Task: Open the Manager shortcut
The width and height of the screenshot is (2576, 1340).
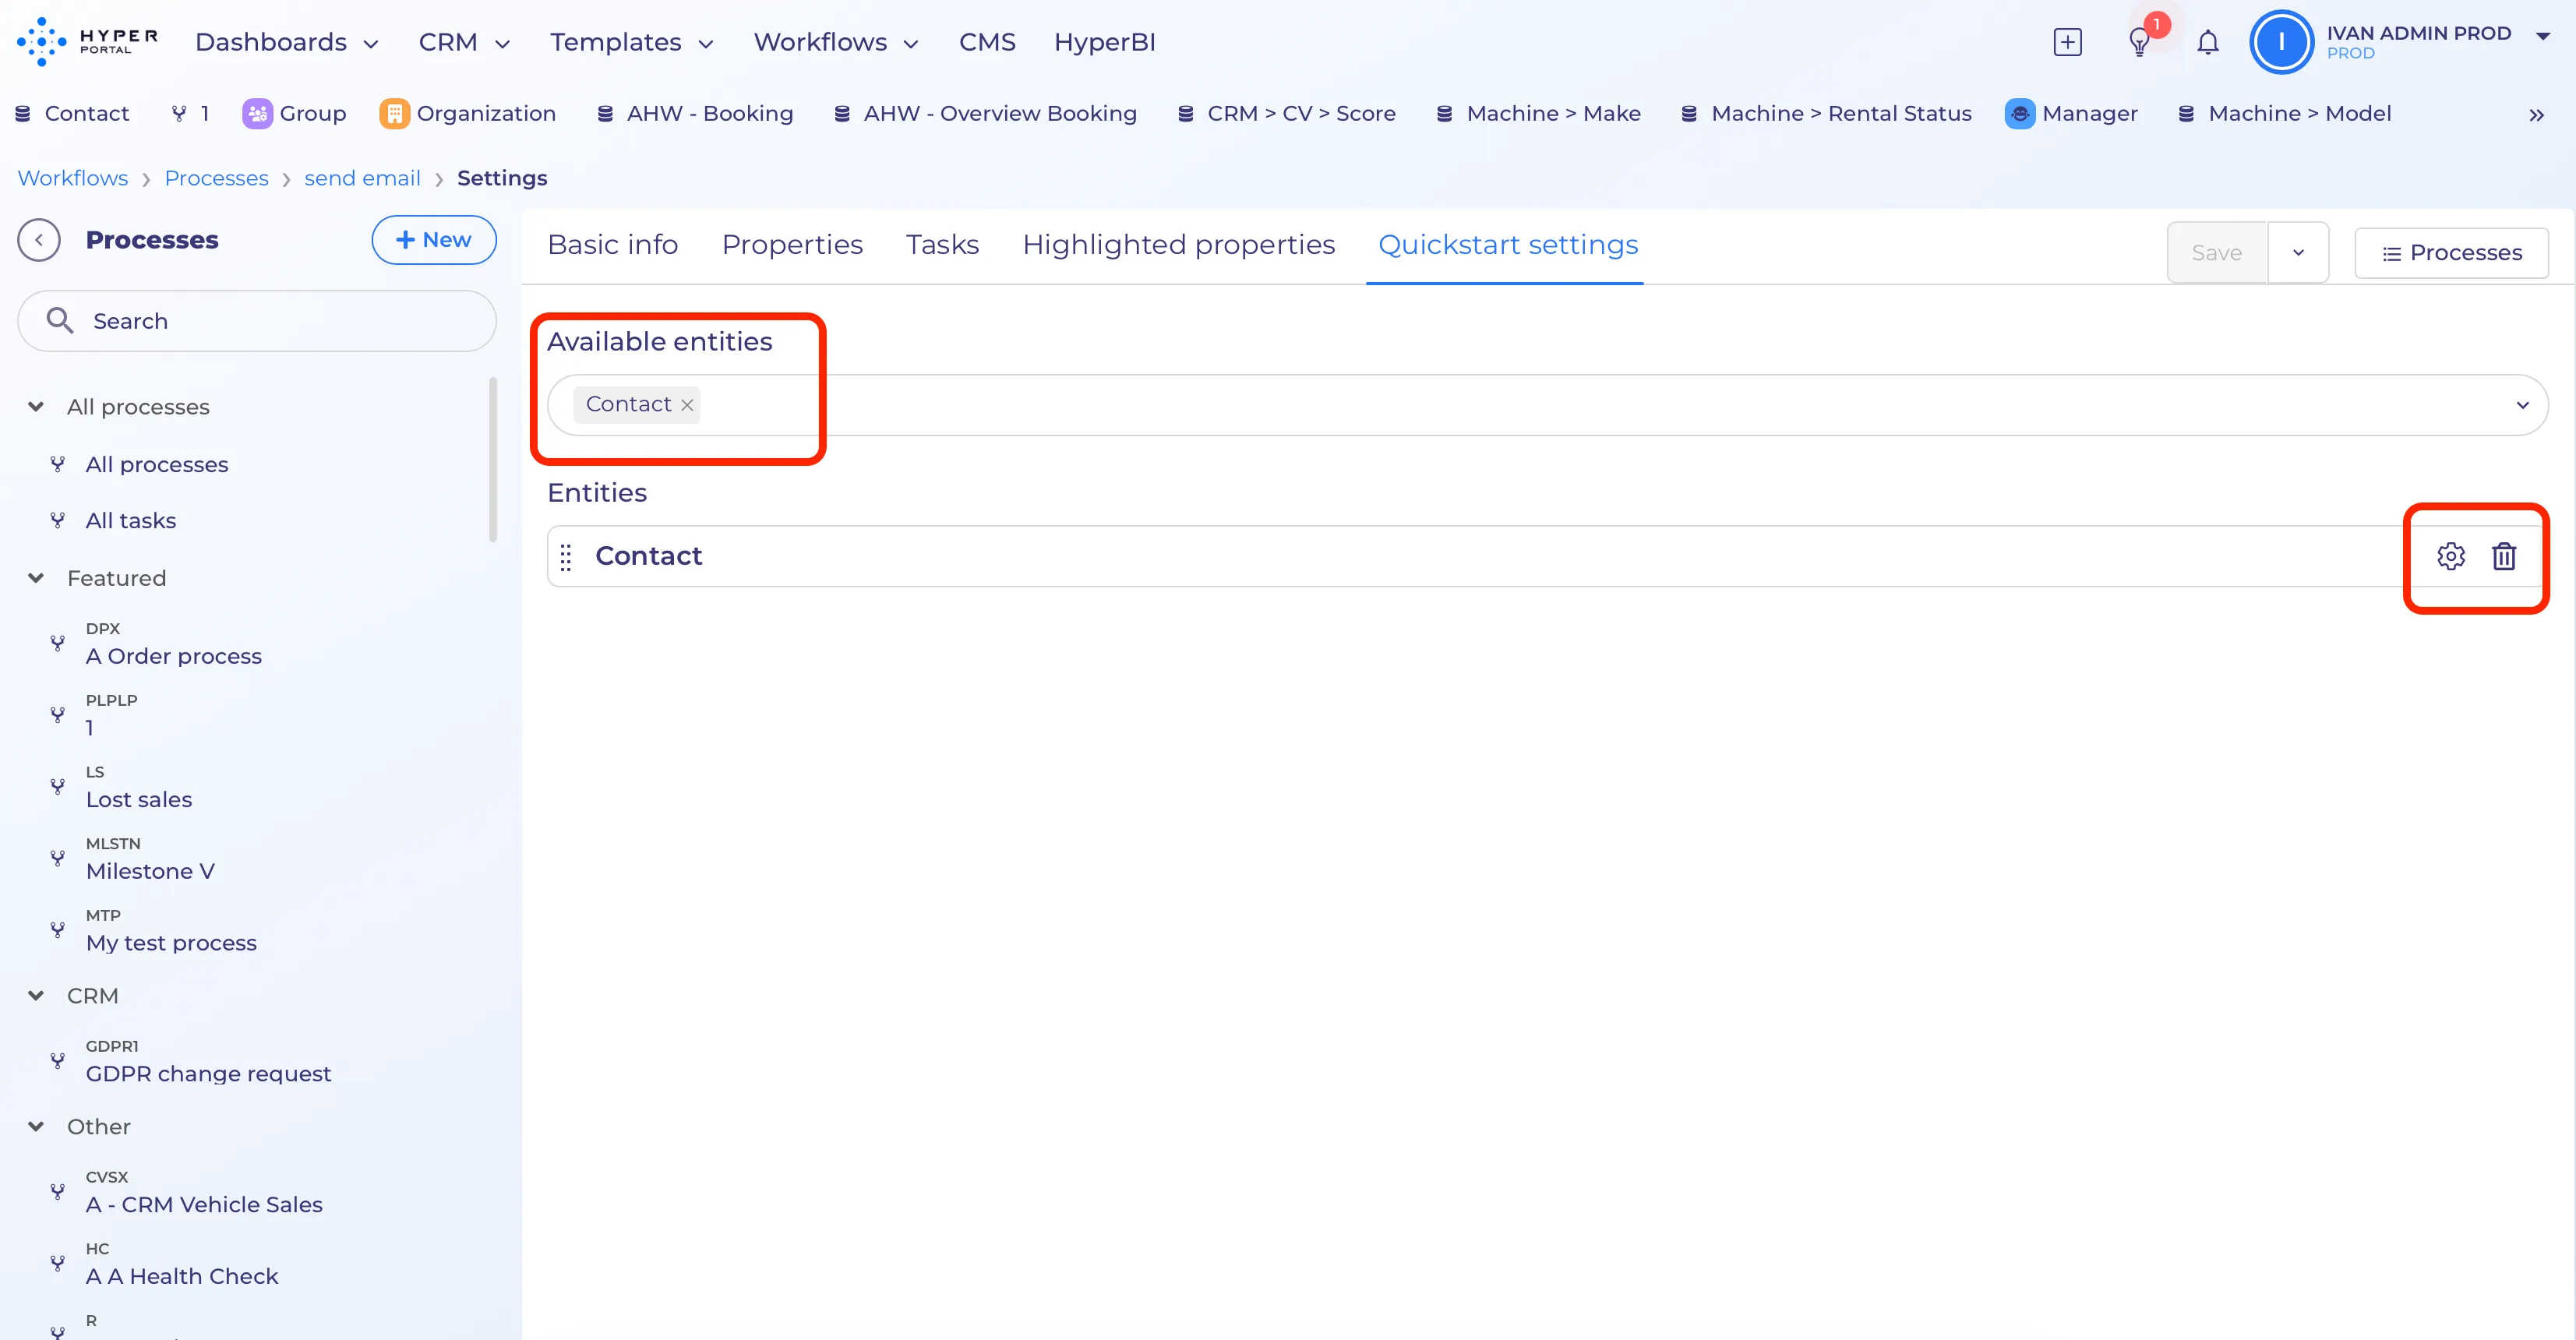Action: [2071, 114]
